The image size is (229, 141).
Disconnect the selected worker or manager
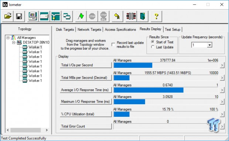[x=131, y=16]
